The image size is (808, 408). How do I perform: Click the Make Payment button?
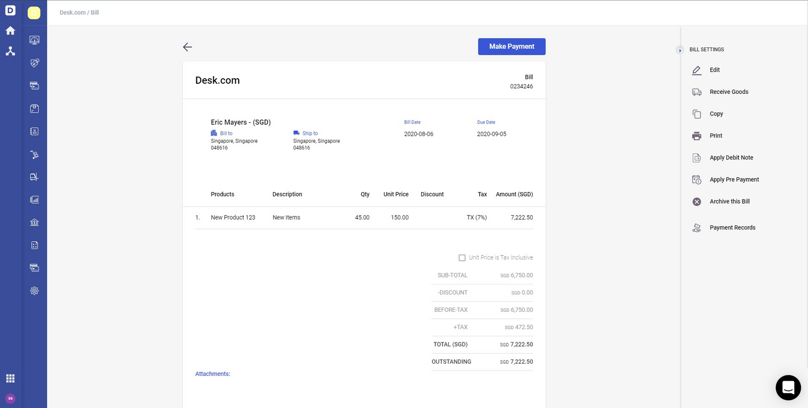(512, 46)
